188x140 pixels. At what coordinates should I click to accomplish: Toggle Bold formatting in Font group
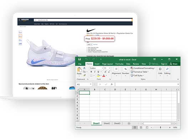click(x=91, y=72)
